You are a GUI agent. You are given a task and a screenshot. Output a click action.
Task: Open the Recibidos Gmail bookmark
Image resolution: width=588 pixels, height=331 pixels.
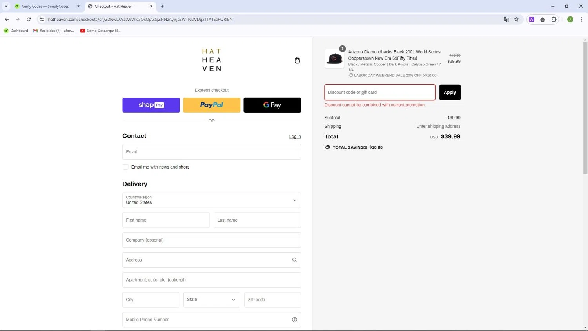coord(54,31)
